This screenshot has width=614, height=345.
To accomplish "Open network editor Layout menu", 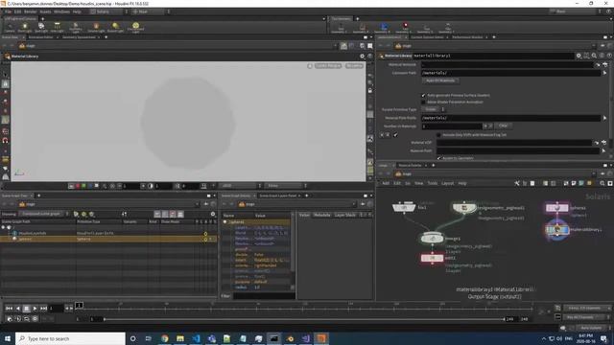I will [448, 183].
